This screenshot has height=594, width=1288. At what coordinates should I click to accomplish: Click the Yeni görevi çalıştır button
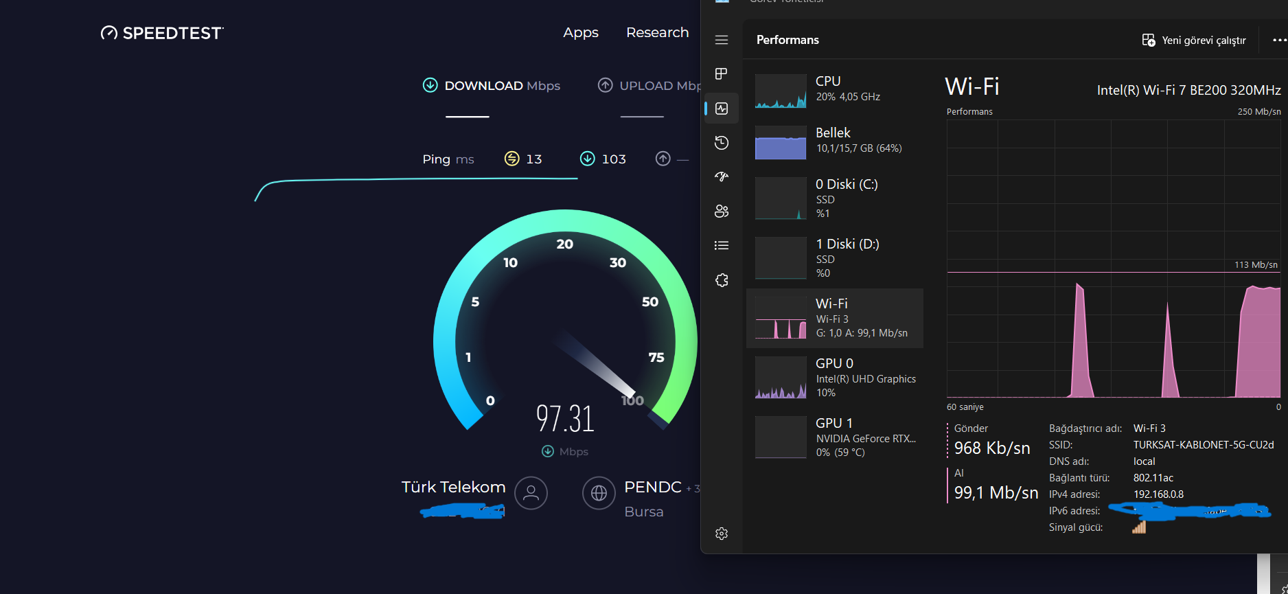[x=1194, y=41]
